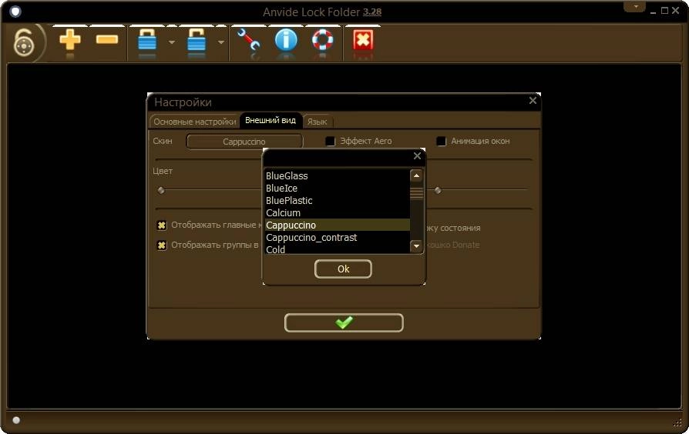Enable the Эффект Aero checkbox
Screen dimensions: 689x434
coord(330,141)
